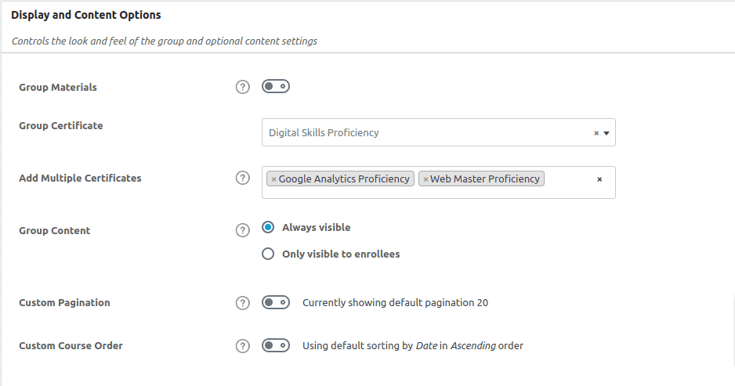Image resolution: width=735 pixels, height=386 pixels.
Task: Open the Group Certificate dropdown arrow
Action: 606,133
